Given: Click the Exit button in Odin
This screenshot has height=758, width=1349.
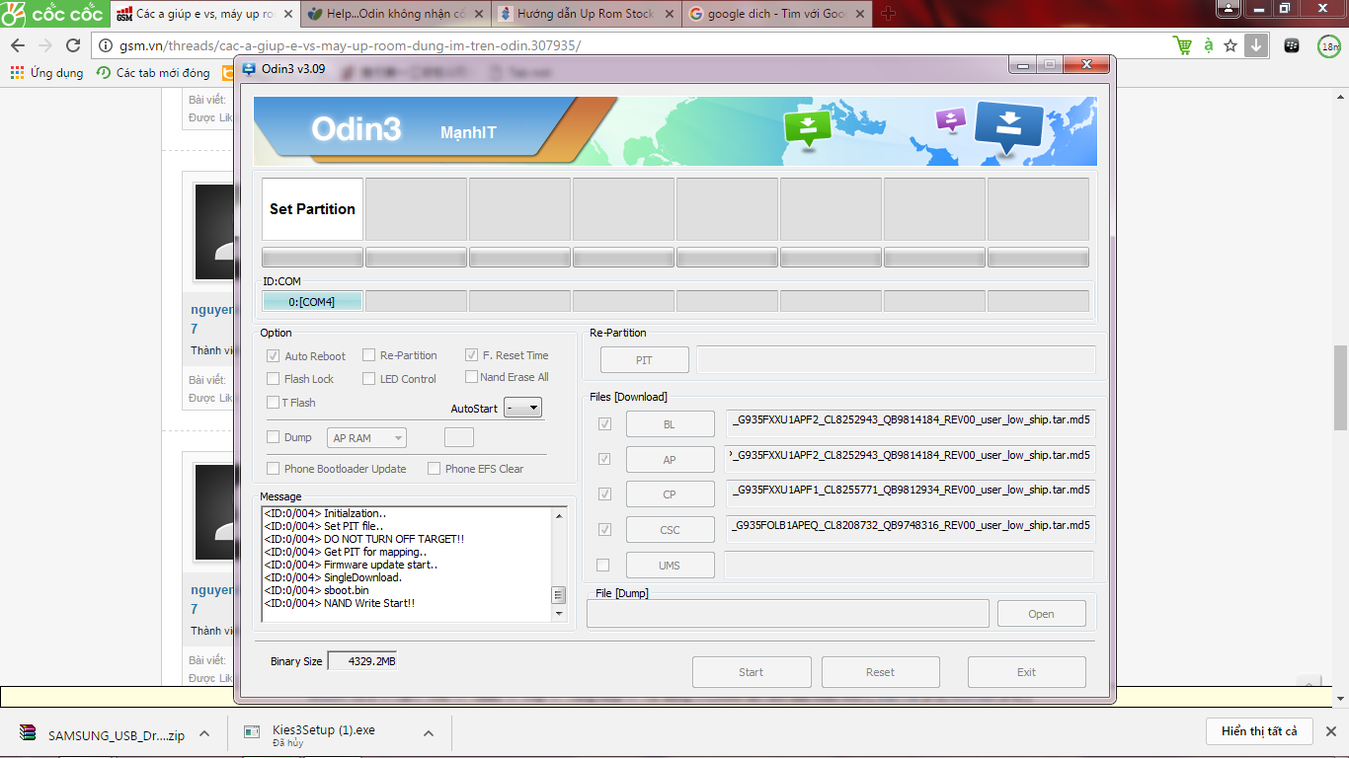Looking at the screenshot, I should (x=1026, y=672).
